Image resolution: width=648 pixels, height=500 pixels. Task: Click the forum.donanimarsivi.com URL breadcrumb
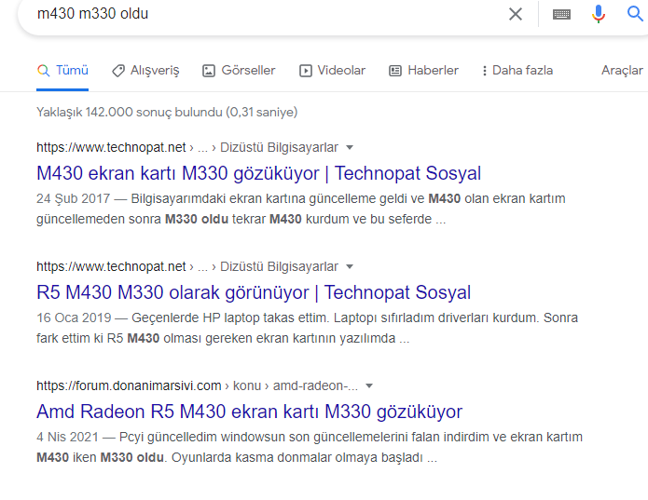point(197,385)
